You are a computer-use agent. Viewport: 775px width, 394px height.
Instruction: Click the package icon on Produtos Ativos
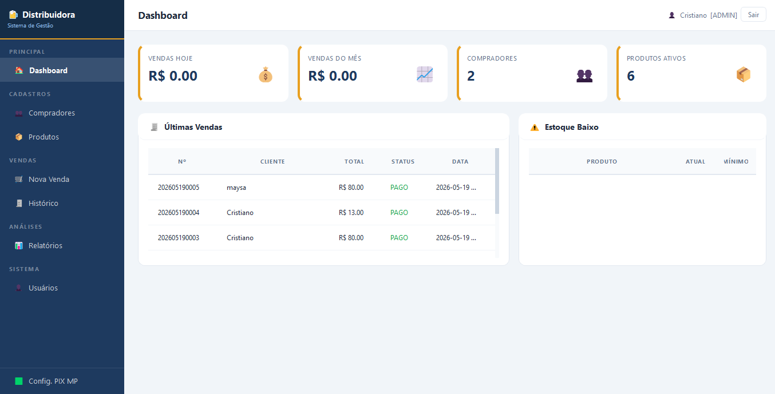744,75
